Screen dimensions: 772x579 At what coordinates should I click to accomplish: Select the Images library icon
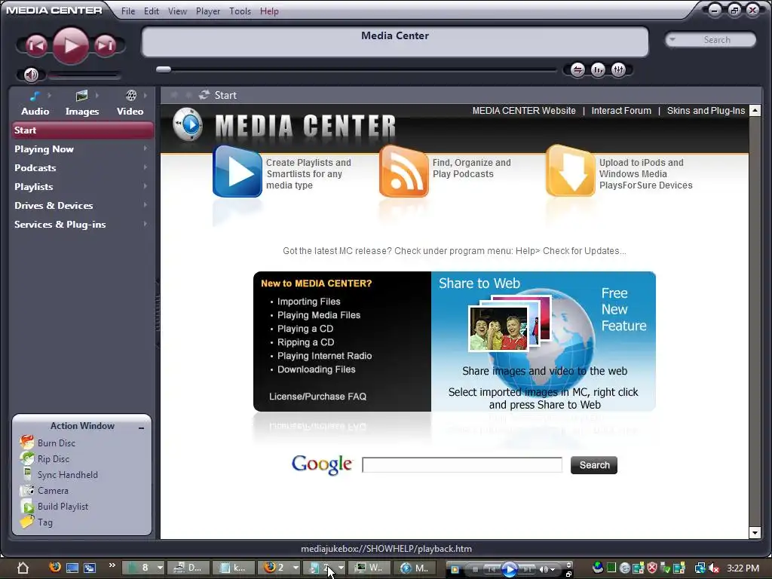pyautogui.click(x=81, y=96)
